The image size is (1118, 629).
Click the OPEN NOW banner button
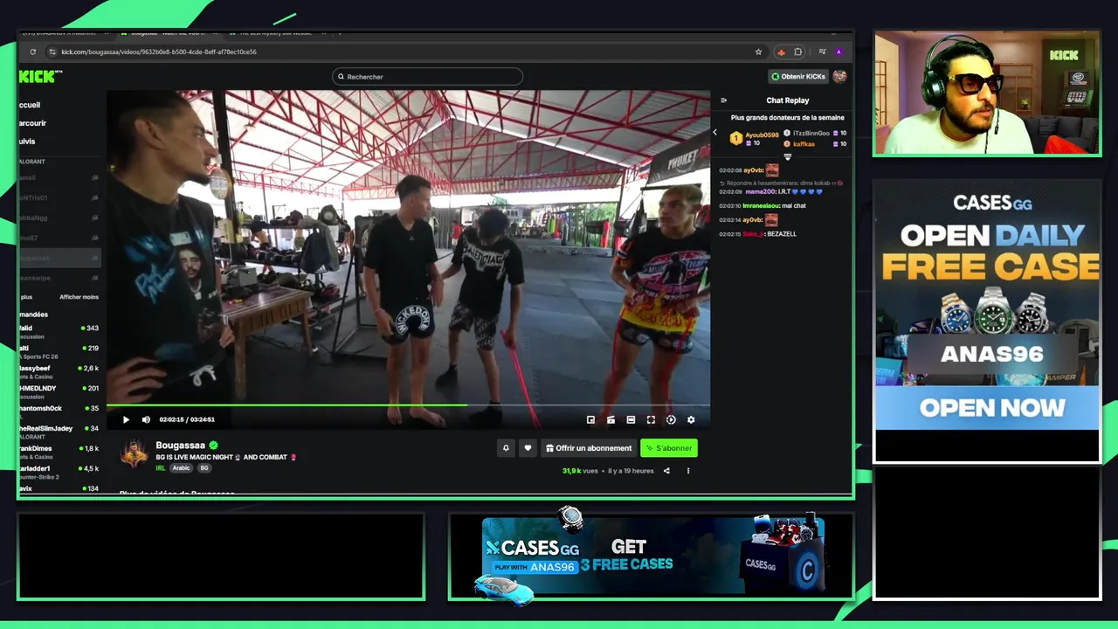click(987, 408)
